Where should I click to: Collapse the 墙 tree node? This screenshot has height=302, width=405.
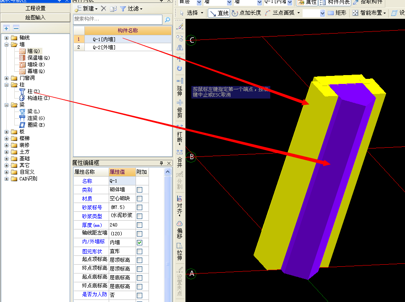6,44
